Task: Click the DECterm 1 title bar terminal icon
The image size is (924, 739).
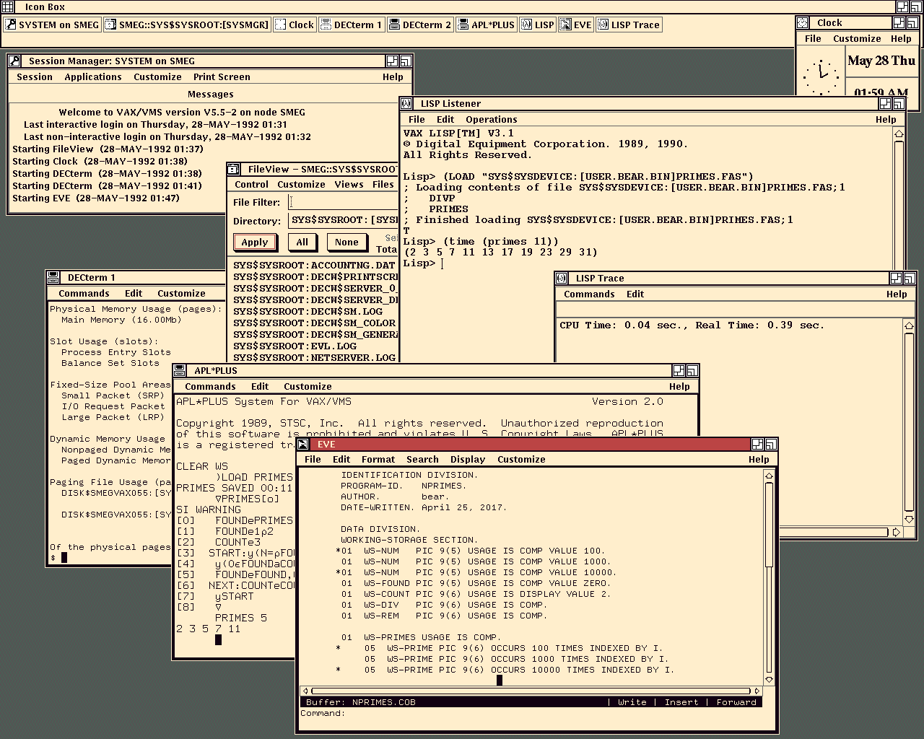Action: (x=53, y=278)
